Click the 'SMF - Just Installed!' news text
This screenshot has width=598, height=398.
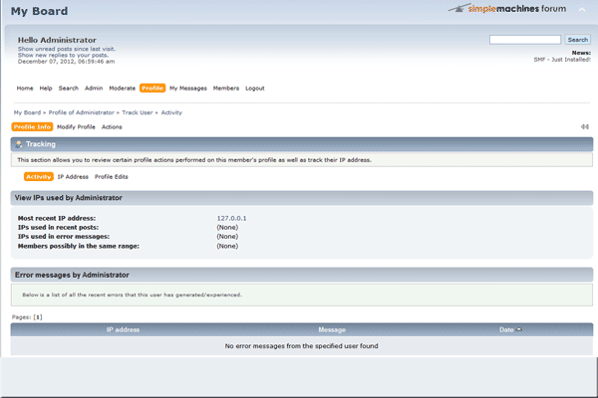click(562, 60)
